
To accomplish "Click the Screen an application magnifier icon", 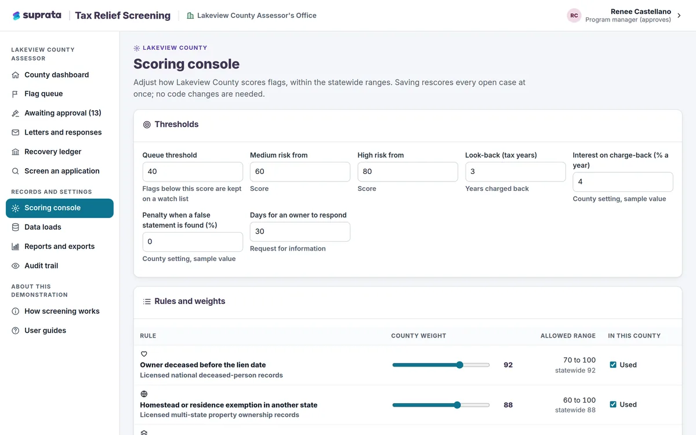I will (x=15, y=171).
